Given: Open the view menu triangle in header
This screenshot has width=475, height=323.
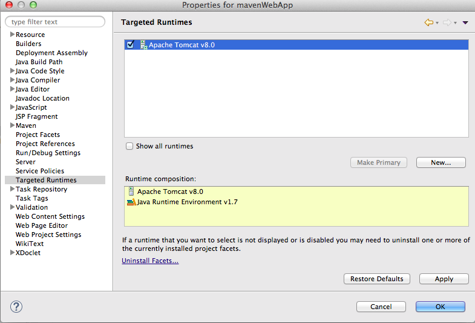Looking at the screenshot, I should [465, 23].
